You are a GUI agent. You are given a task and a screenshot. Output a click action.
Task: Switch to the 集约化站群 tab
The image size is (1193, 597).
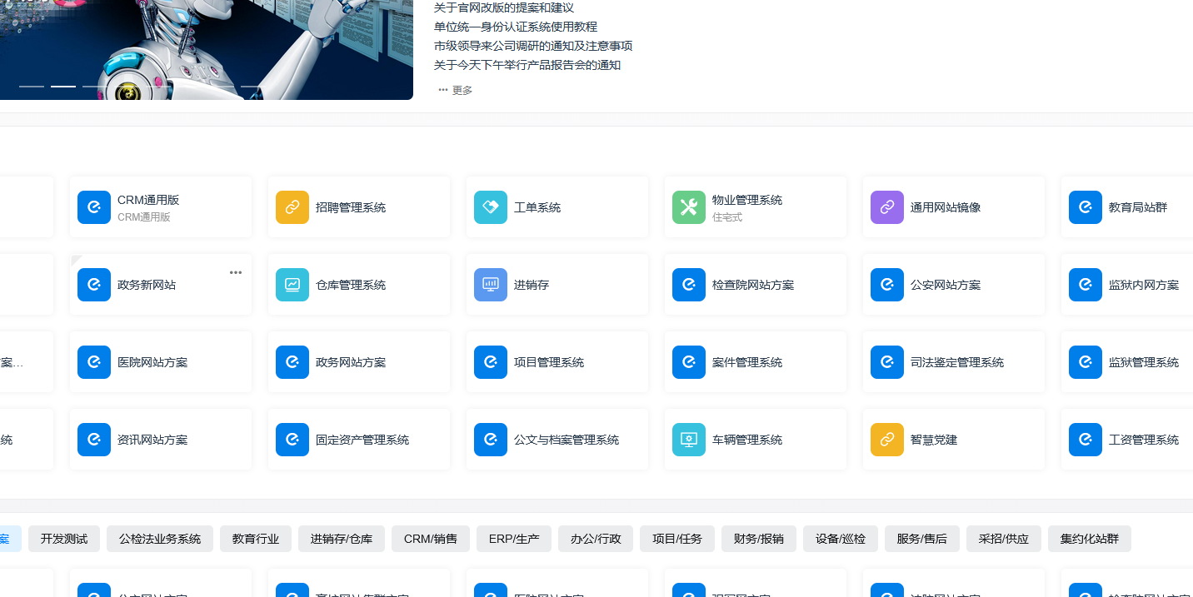(x=1090, y=539)
